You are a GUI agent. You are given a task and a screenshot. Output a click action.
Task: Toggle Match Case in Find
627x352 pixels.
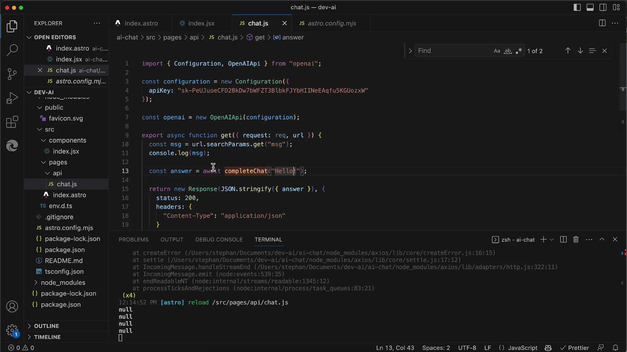coord(497,51)
